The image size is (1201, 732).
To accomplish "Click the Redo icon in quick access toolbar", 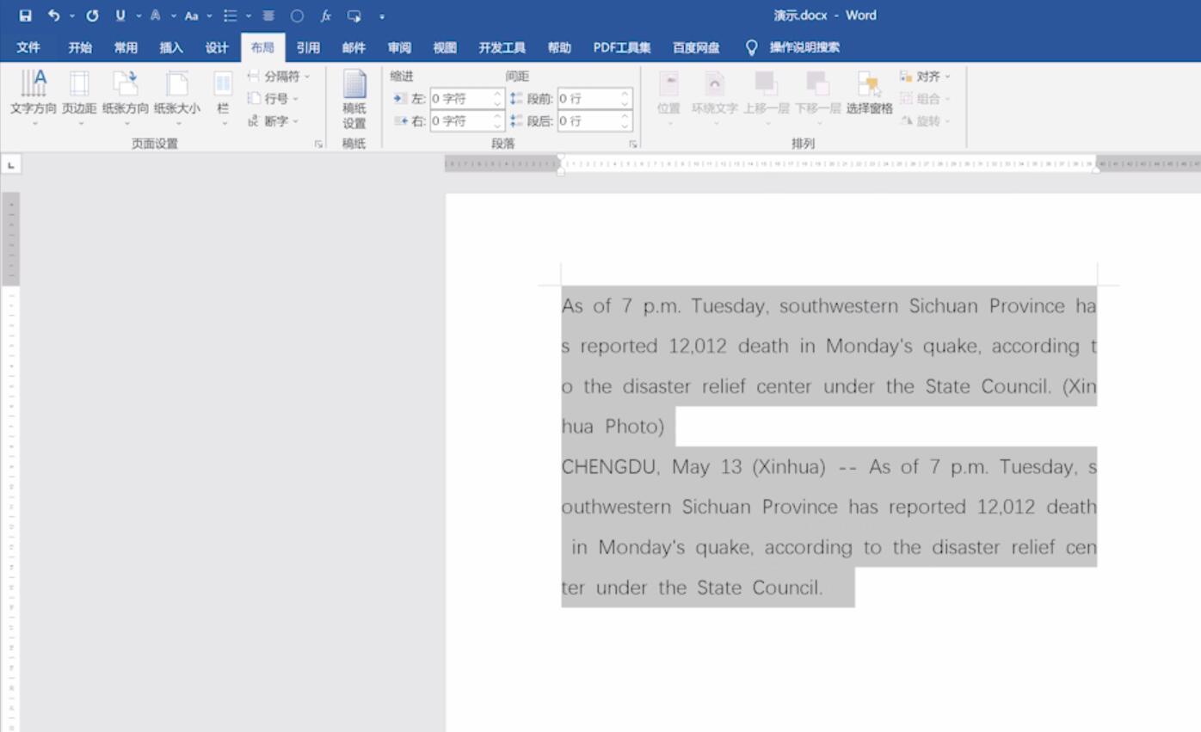I will click(x=92, y=15).
